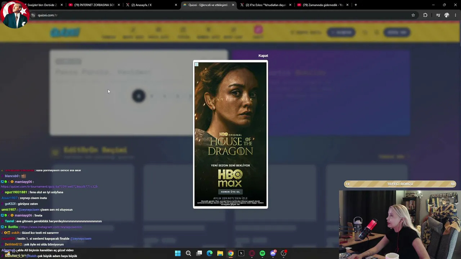Open Windows Search from the taskbar

pyautogui.click(x=188, y=253)
